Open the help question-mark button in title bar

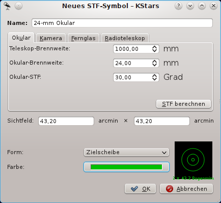(x=178, y=6)
